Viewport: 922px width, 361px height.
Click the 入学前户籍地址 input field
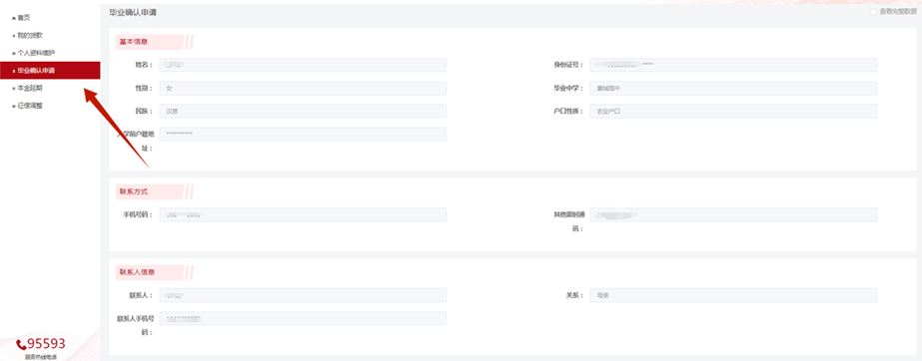(x=303, y=134)
